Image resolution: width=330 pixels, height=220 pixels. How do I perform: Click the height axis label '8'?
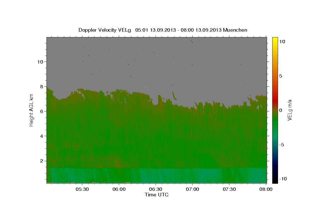[x=42, y=87]
